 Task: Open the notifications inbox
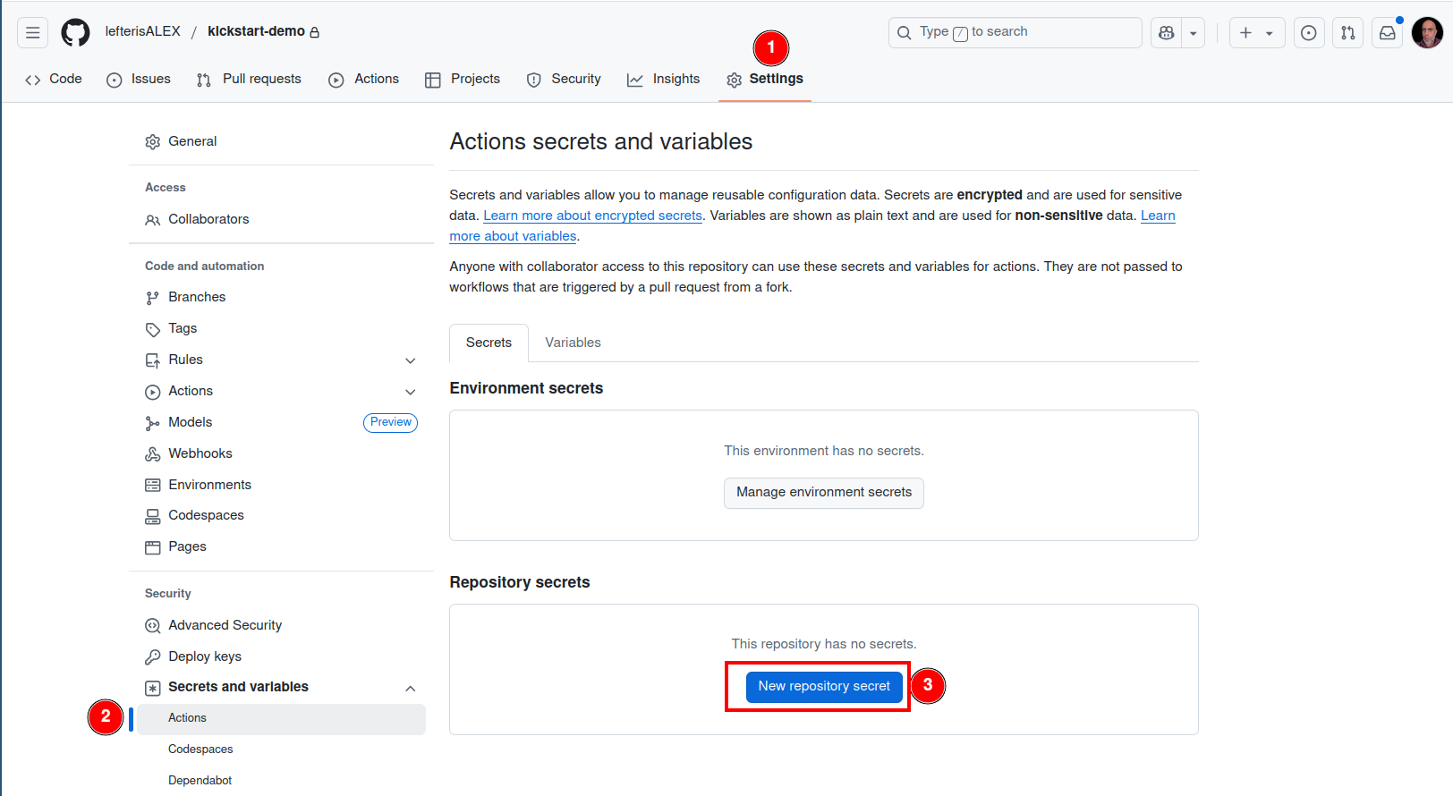click(1387, 33)
